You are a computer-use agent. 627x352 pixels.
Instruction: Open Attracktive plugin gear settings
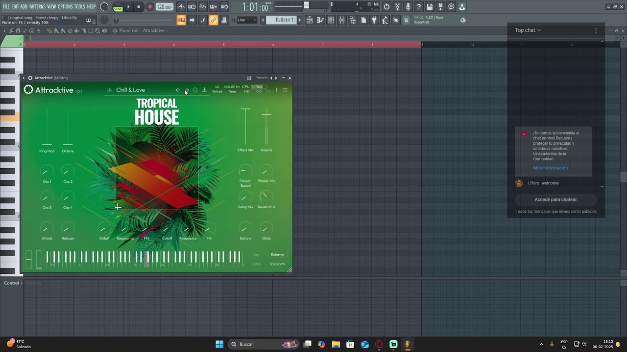[30, 78]
